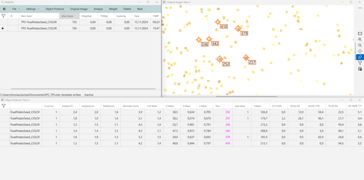
Task: Click the Area(mm²) column header
Action: coord(69,106)
